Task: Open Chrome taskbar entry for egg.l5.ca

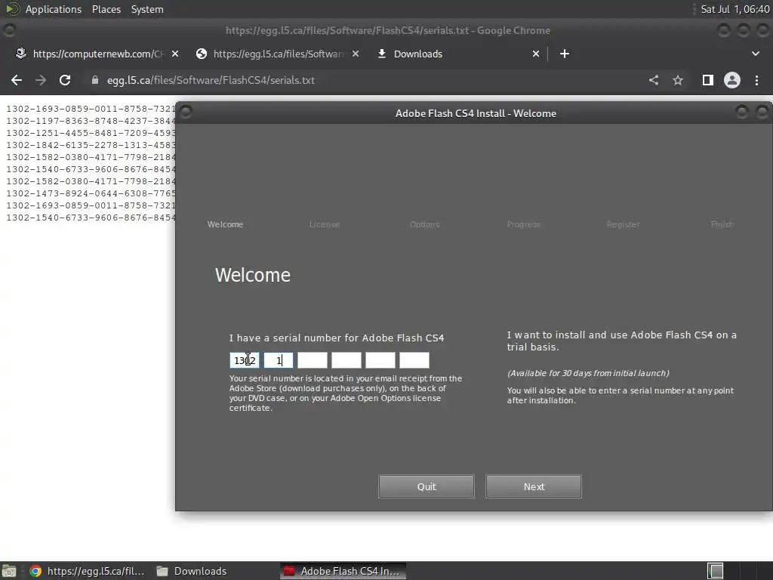Action: coord(88,571)
